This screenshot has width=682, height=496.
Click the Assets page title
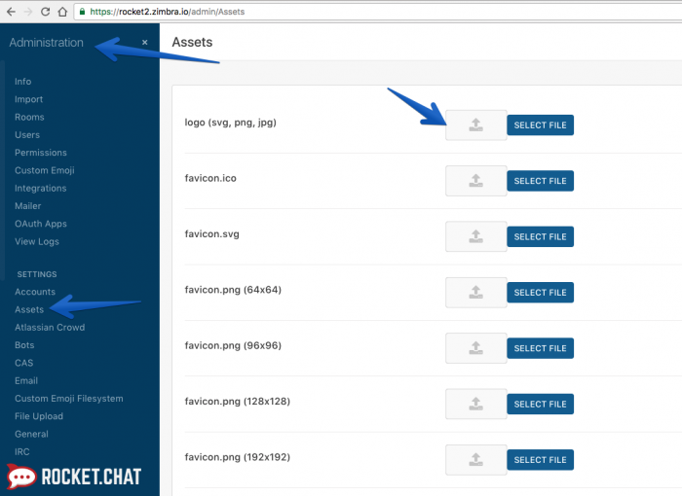pos(192,42)
